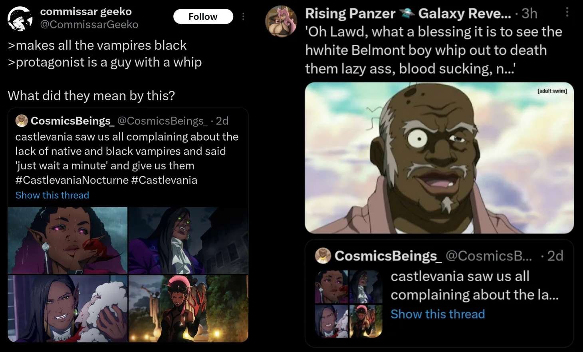Viewport: 583px width, 352px height.
Task: Open more options on Rising Panzer's tweet
Action: coord(567,12)
